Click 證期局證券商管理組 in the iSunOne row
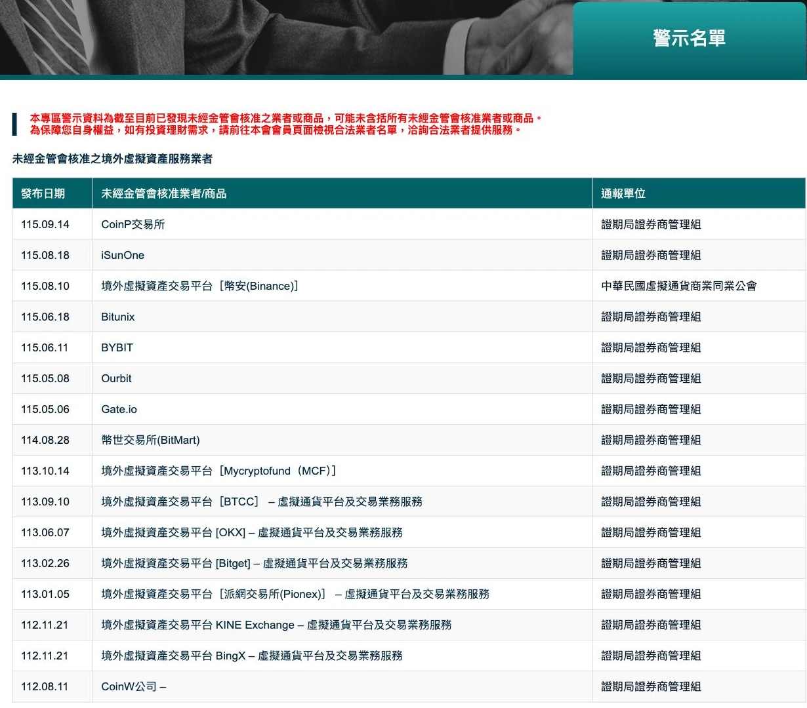Image resolution: width=807 pixels, height=708 pixels. (x=652, y=255)
